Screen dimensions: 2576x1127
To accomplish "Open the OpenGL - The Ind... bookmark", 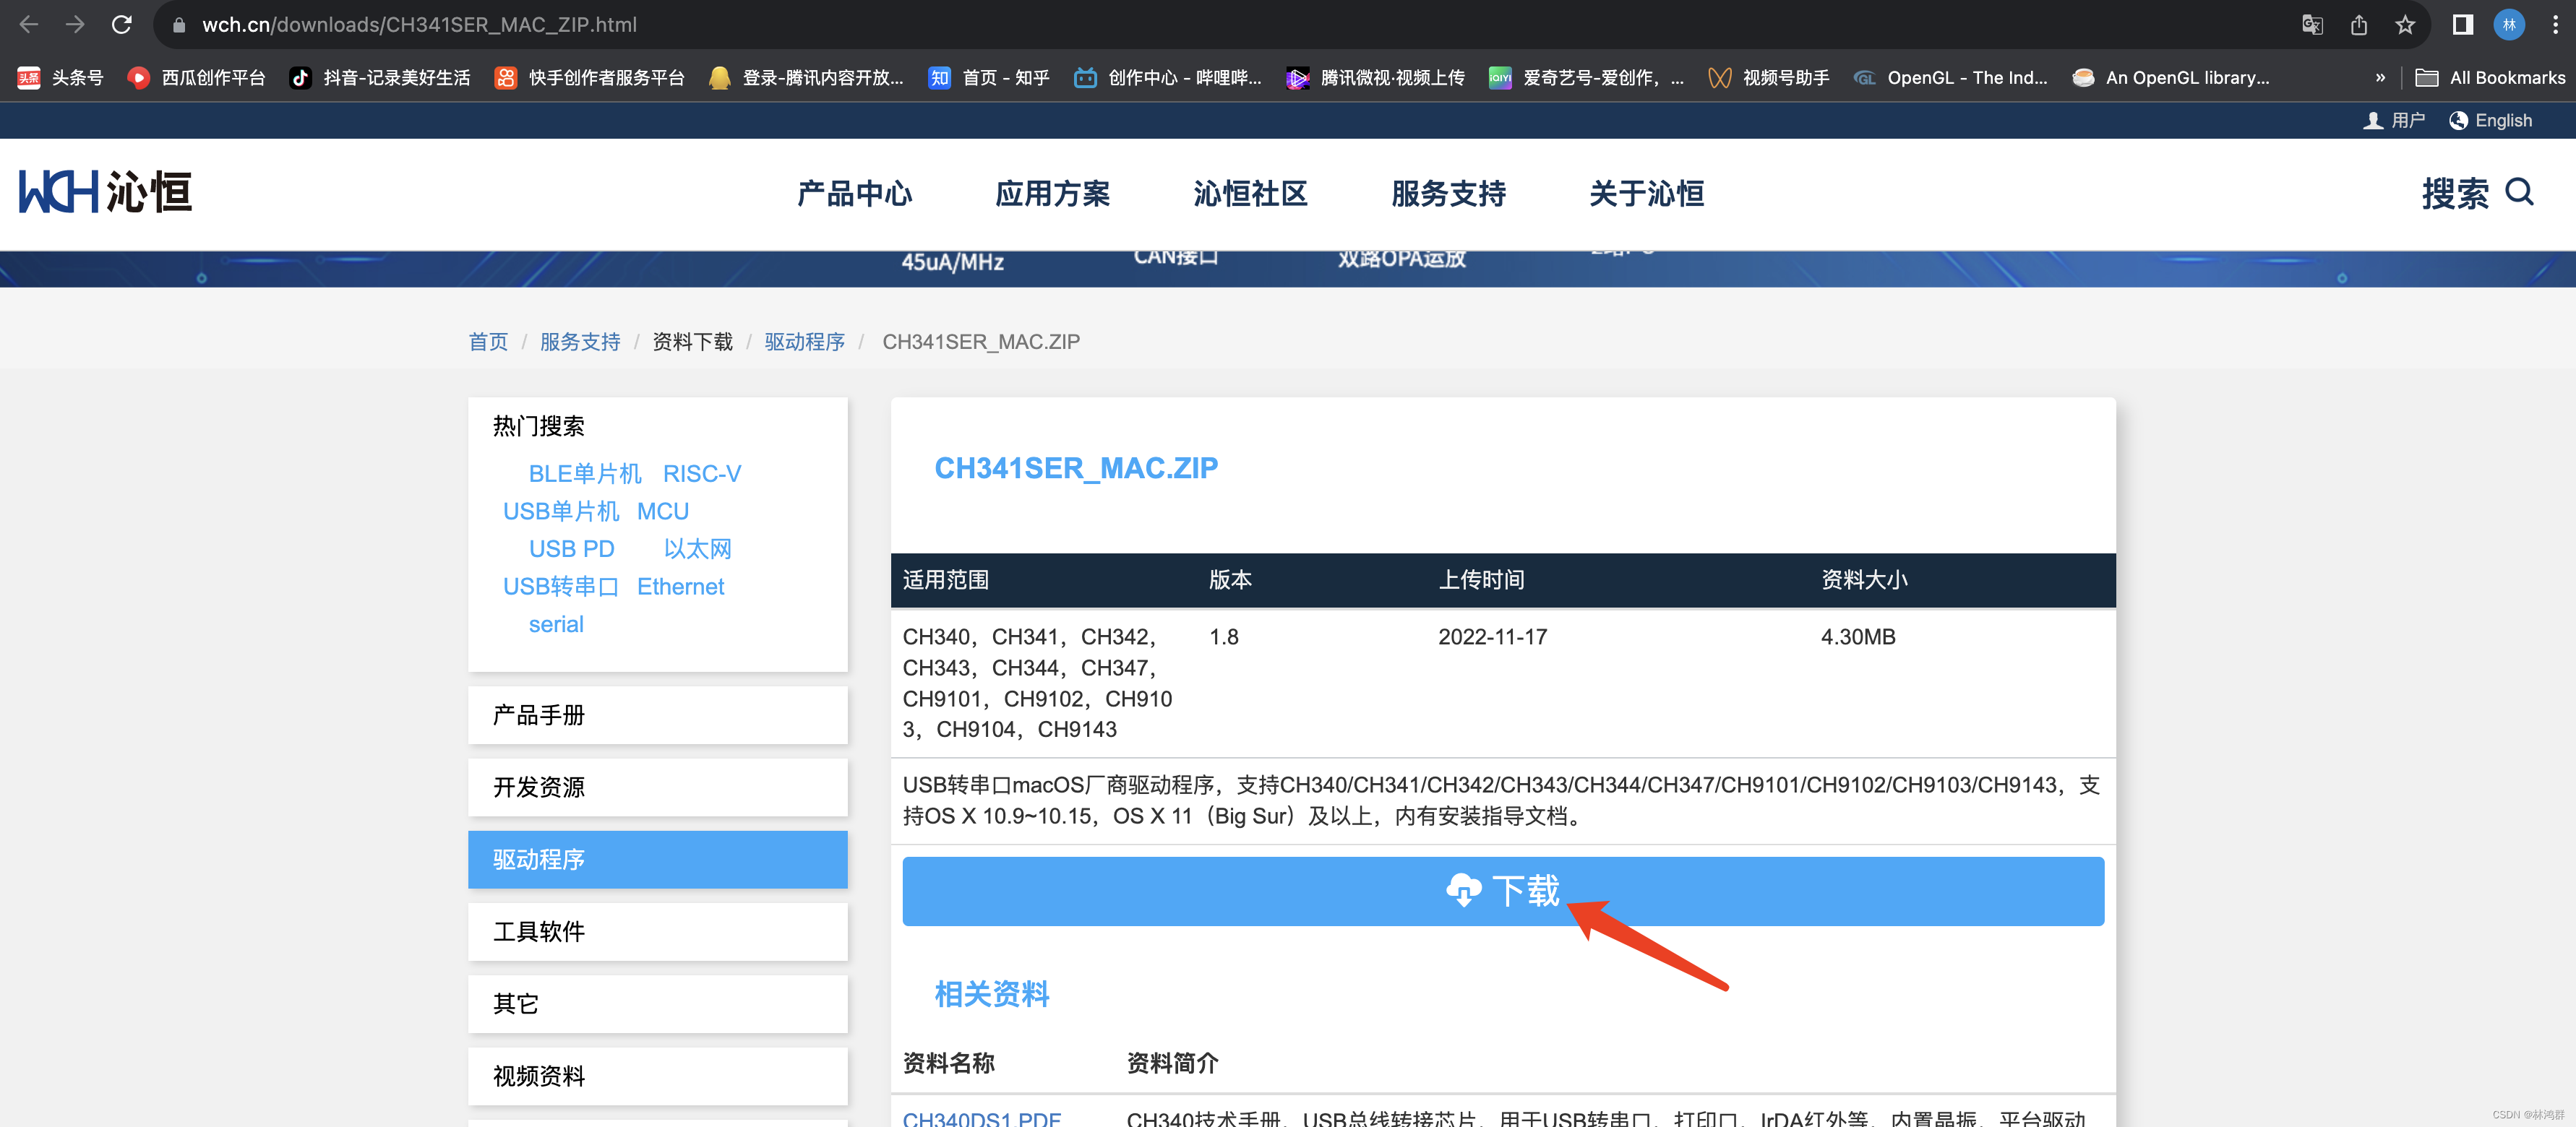I will point(1951,78).
